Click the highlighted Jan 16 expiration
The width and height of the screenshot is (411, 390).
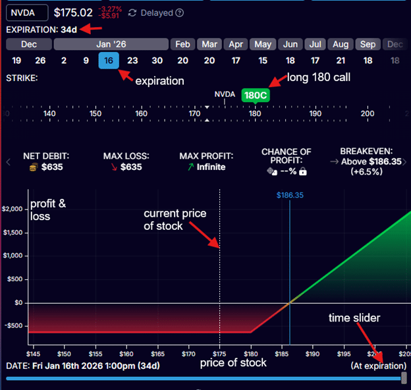109,61
